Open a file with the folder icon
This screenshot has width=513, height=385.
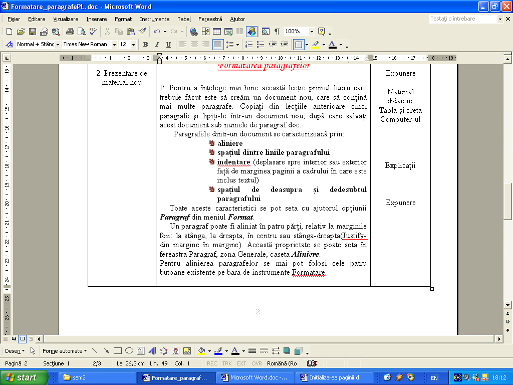(21, 32)
